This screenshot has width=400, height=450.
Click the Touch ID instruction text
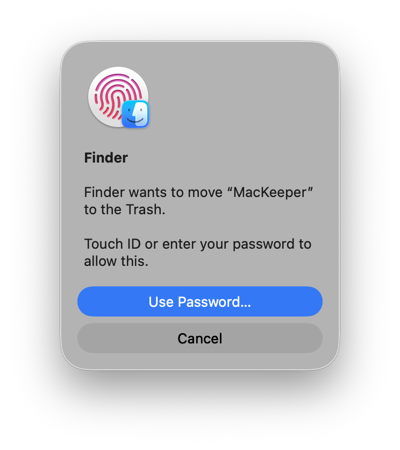(x=197, y=252)
